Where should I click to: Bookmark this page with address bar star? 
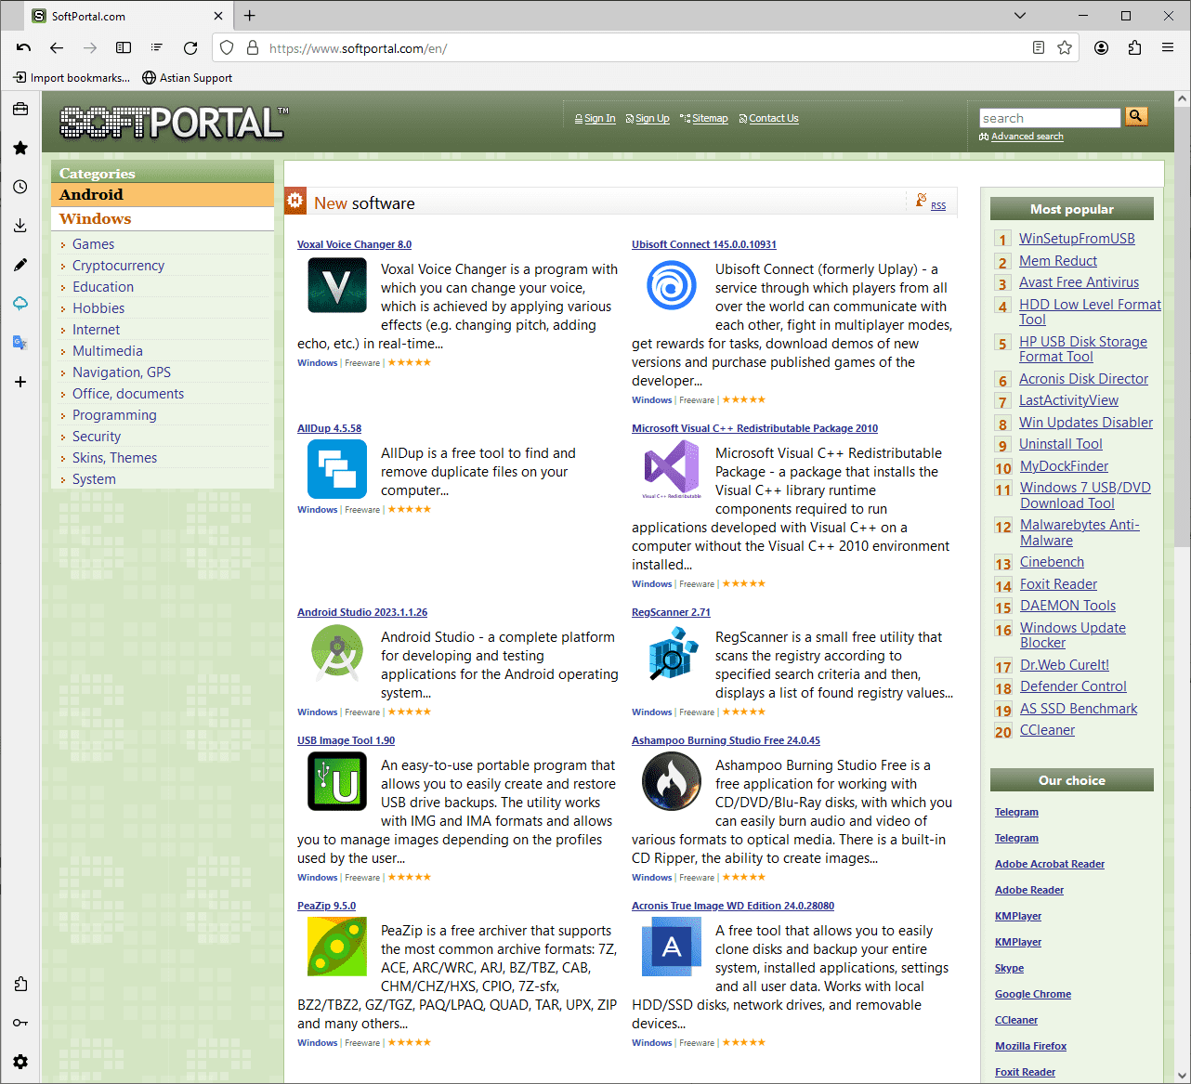click(1065, 48)
